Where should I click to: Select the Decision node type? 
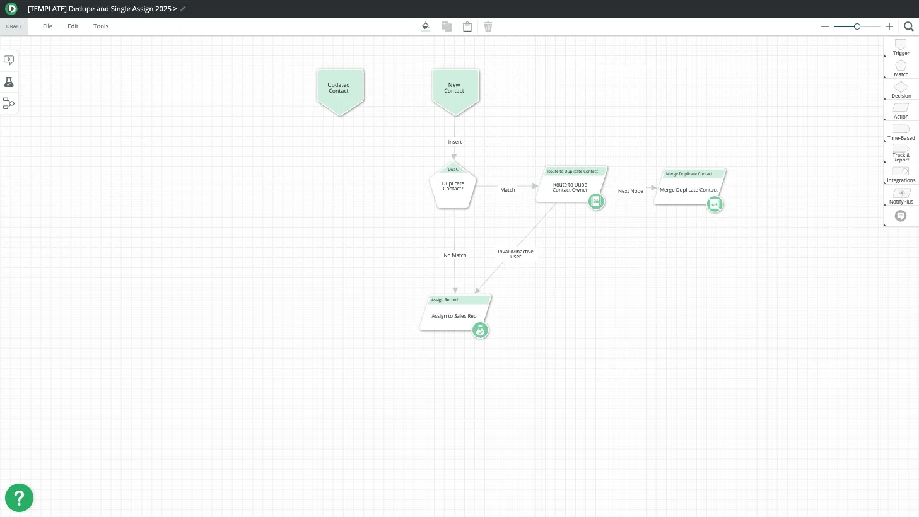[901, 90]
